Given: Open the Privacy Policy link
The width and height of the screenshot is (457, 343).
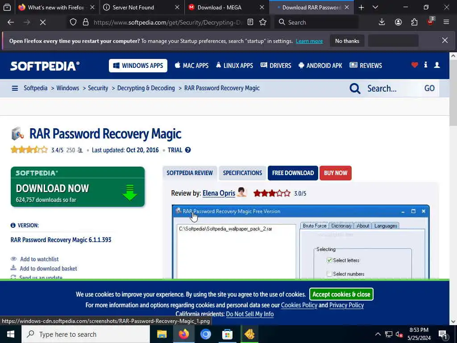Looking at the screenshot, I should pyautogui.click(x=346, y=305).
